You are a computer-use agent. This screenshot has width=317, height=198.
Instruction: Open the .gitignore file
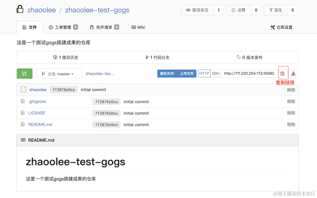point(37,101)
